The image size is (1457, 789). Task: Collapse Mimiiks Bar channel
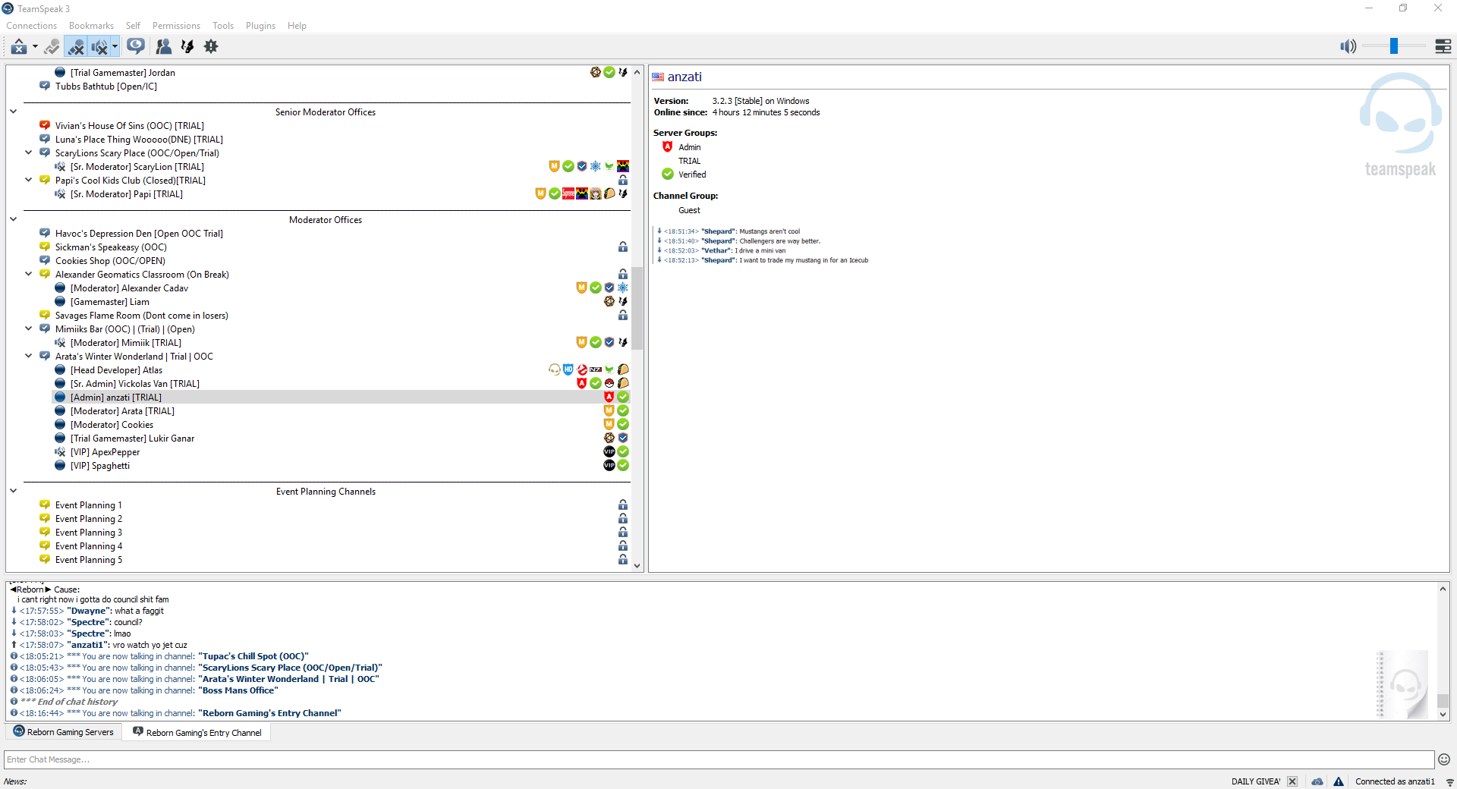29,329
